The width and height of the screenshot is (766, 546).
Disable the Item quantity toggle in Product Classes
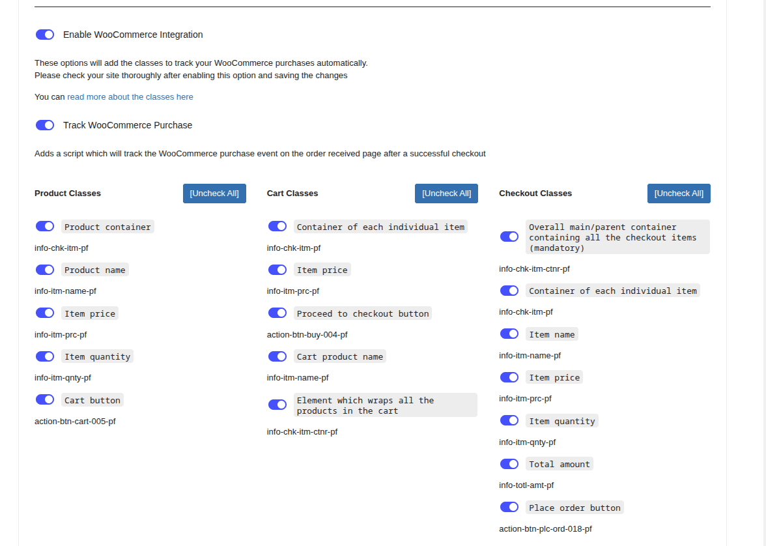pos(45,356)
